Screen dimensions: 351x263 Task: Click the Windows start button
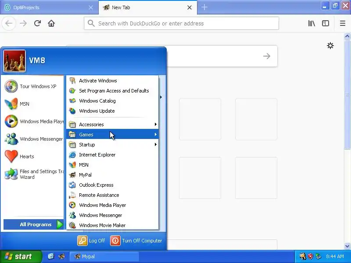(21, 256)
